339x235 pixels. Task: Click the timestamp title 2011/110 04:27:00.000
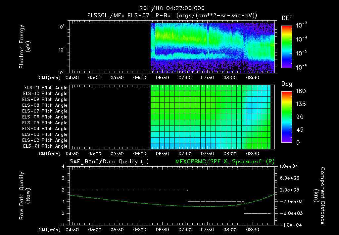tap(172, 8)
